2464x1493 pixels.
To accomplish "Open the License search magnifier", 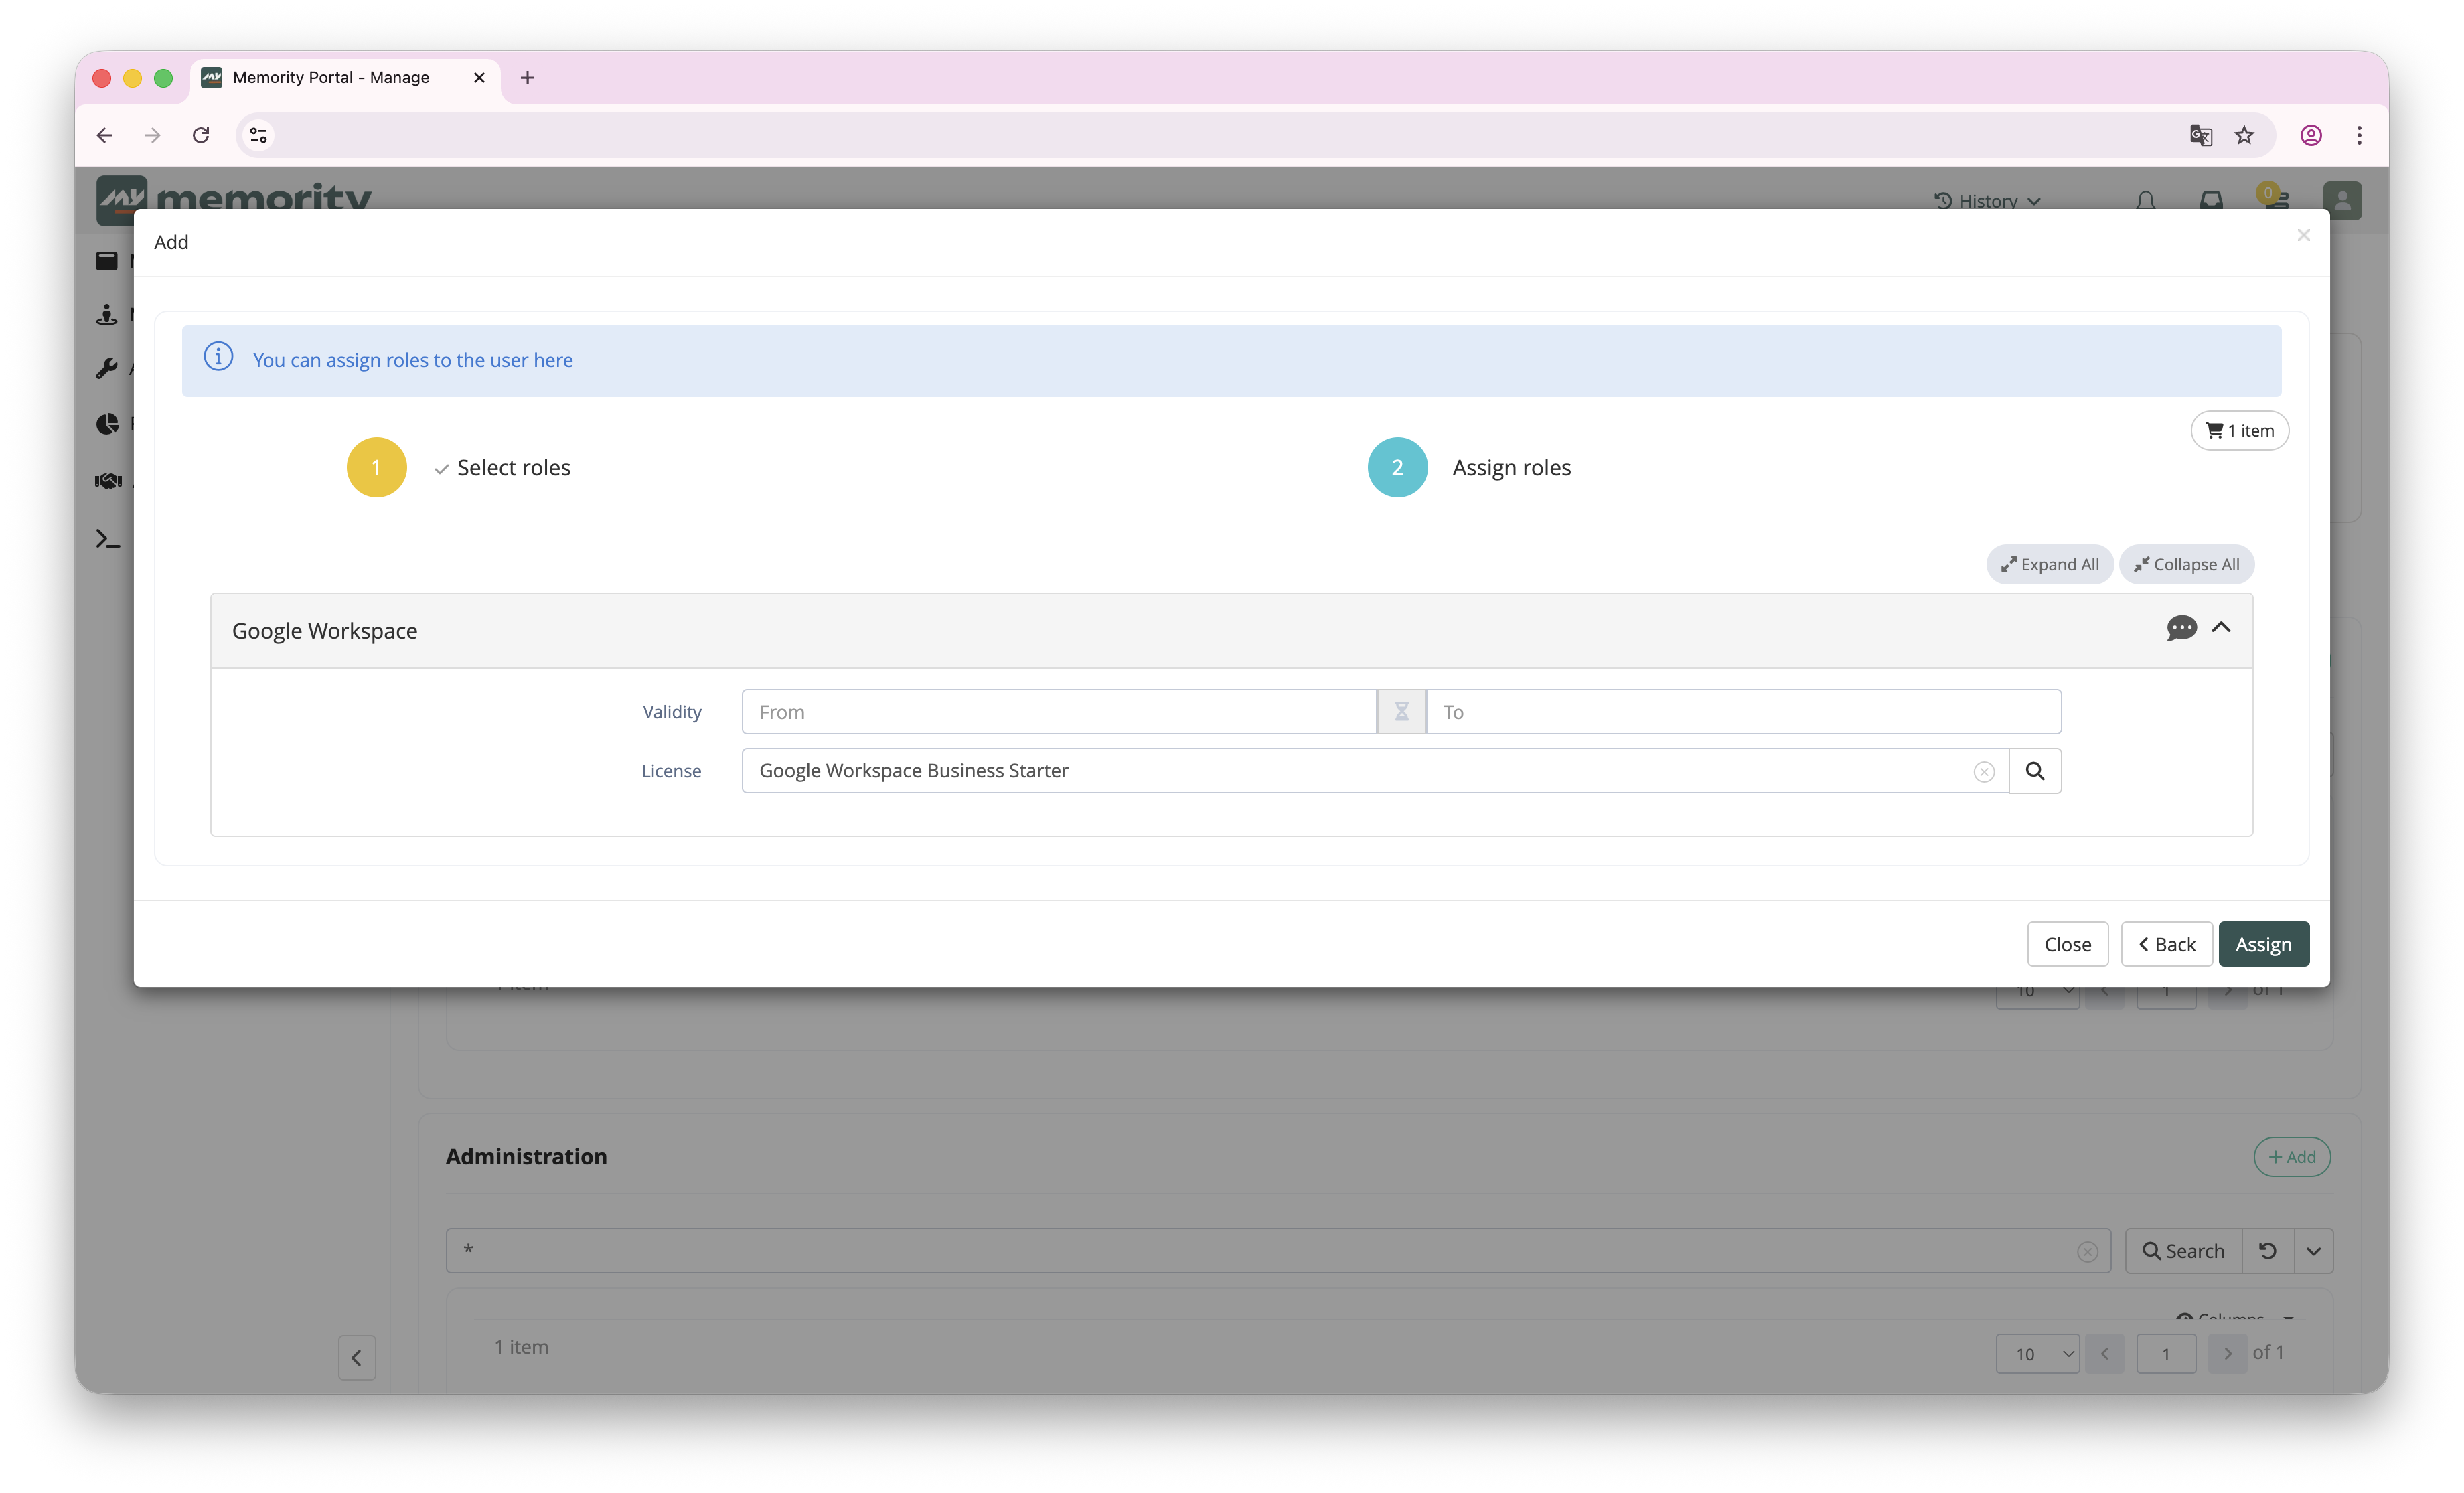I will click(x=2035, y=770).
